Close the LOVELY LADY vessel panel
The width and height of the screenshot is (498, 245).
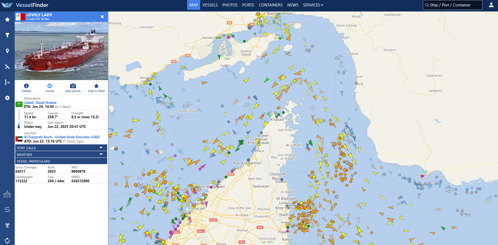pyautogui.click(x=102, y=17)
